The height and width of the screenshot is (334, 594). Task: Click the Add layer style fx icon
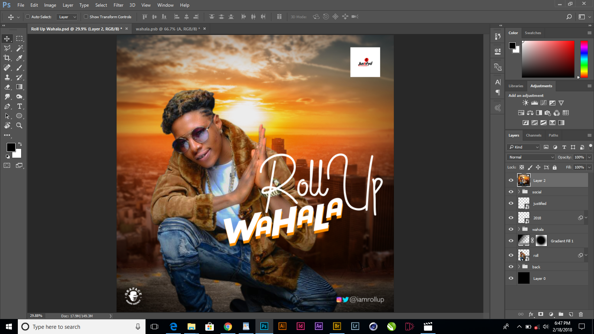tap(531, 314)
